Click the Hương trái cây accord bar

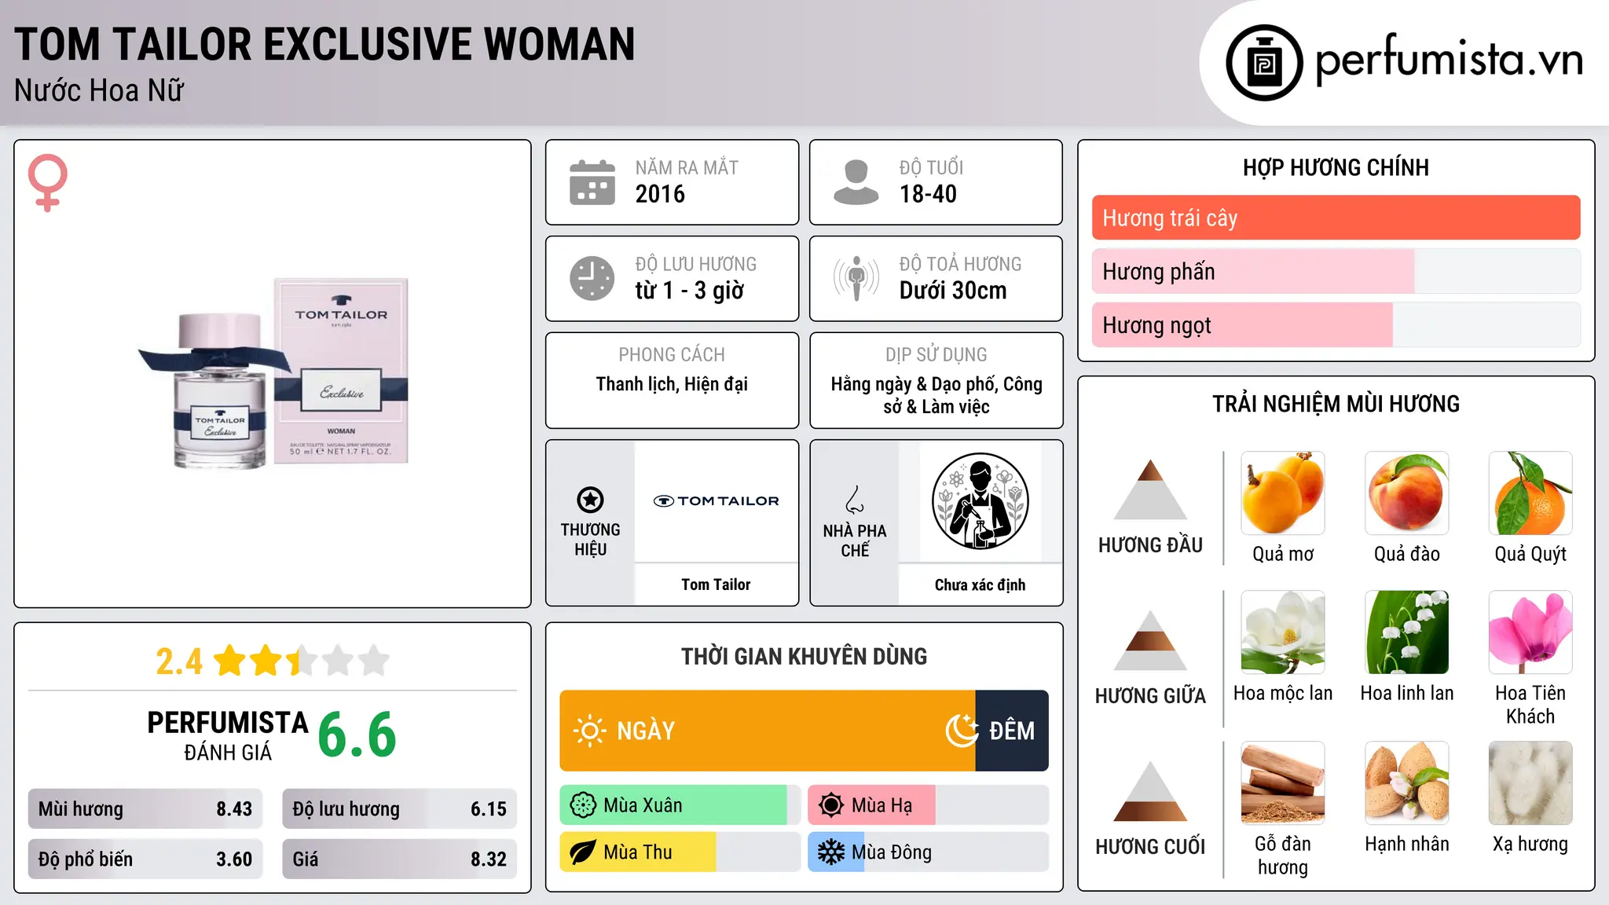(1336, 218)
